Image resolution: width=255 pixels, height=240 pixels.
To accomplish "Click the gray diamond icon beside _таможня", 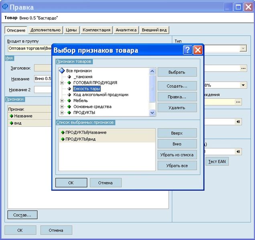I will 69,76.
